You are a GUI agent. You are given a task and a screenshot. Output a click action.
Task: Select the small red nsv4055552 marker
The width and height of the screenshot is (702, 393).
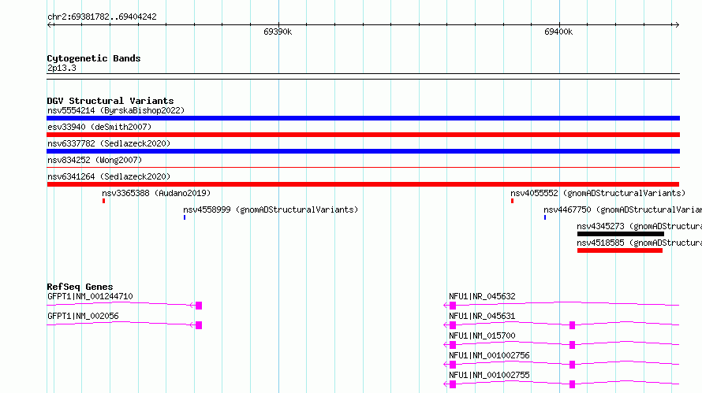click(512, 201)
